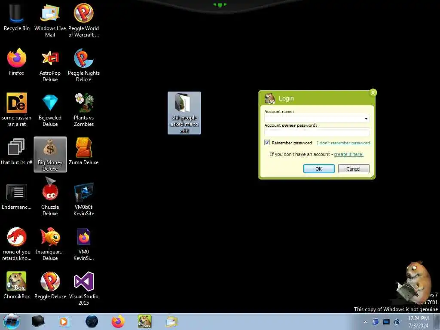The height and width of the screenshot is (330, 440).
Task: Select the VM0b0t KevinSite monitor icon
Action: click(x=84, y=199)
